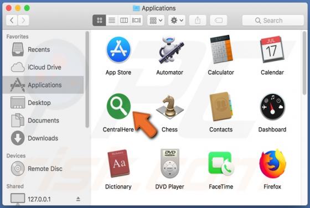Select the Calendar app icon
Image resolution: width=310 pixels, height=208 pixels.
click(x=272, y=49)
